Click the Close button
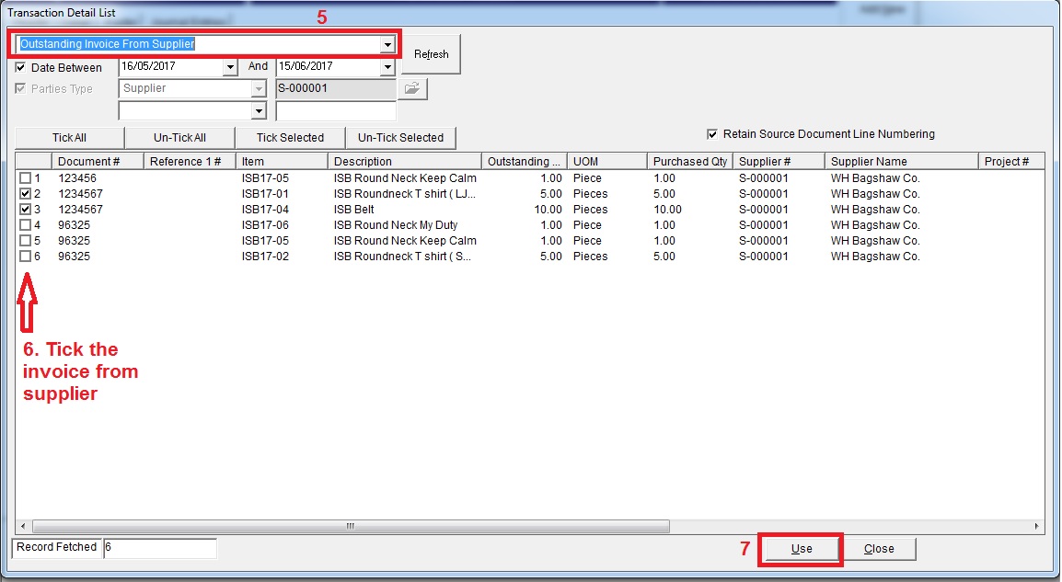Viewport: 1062px width, 582px height. [x=879, y=549]
